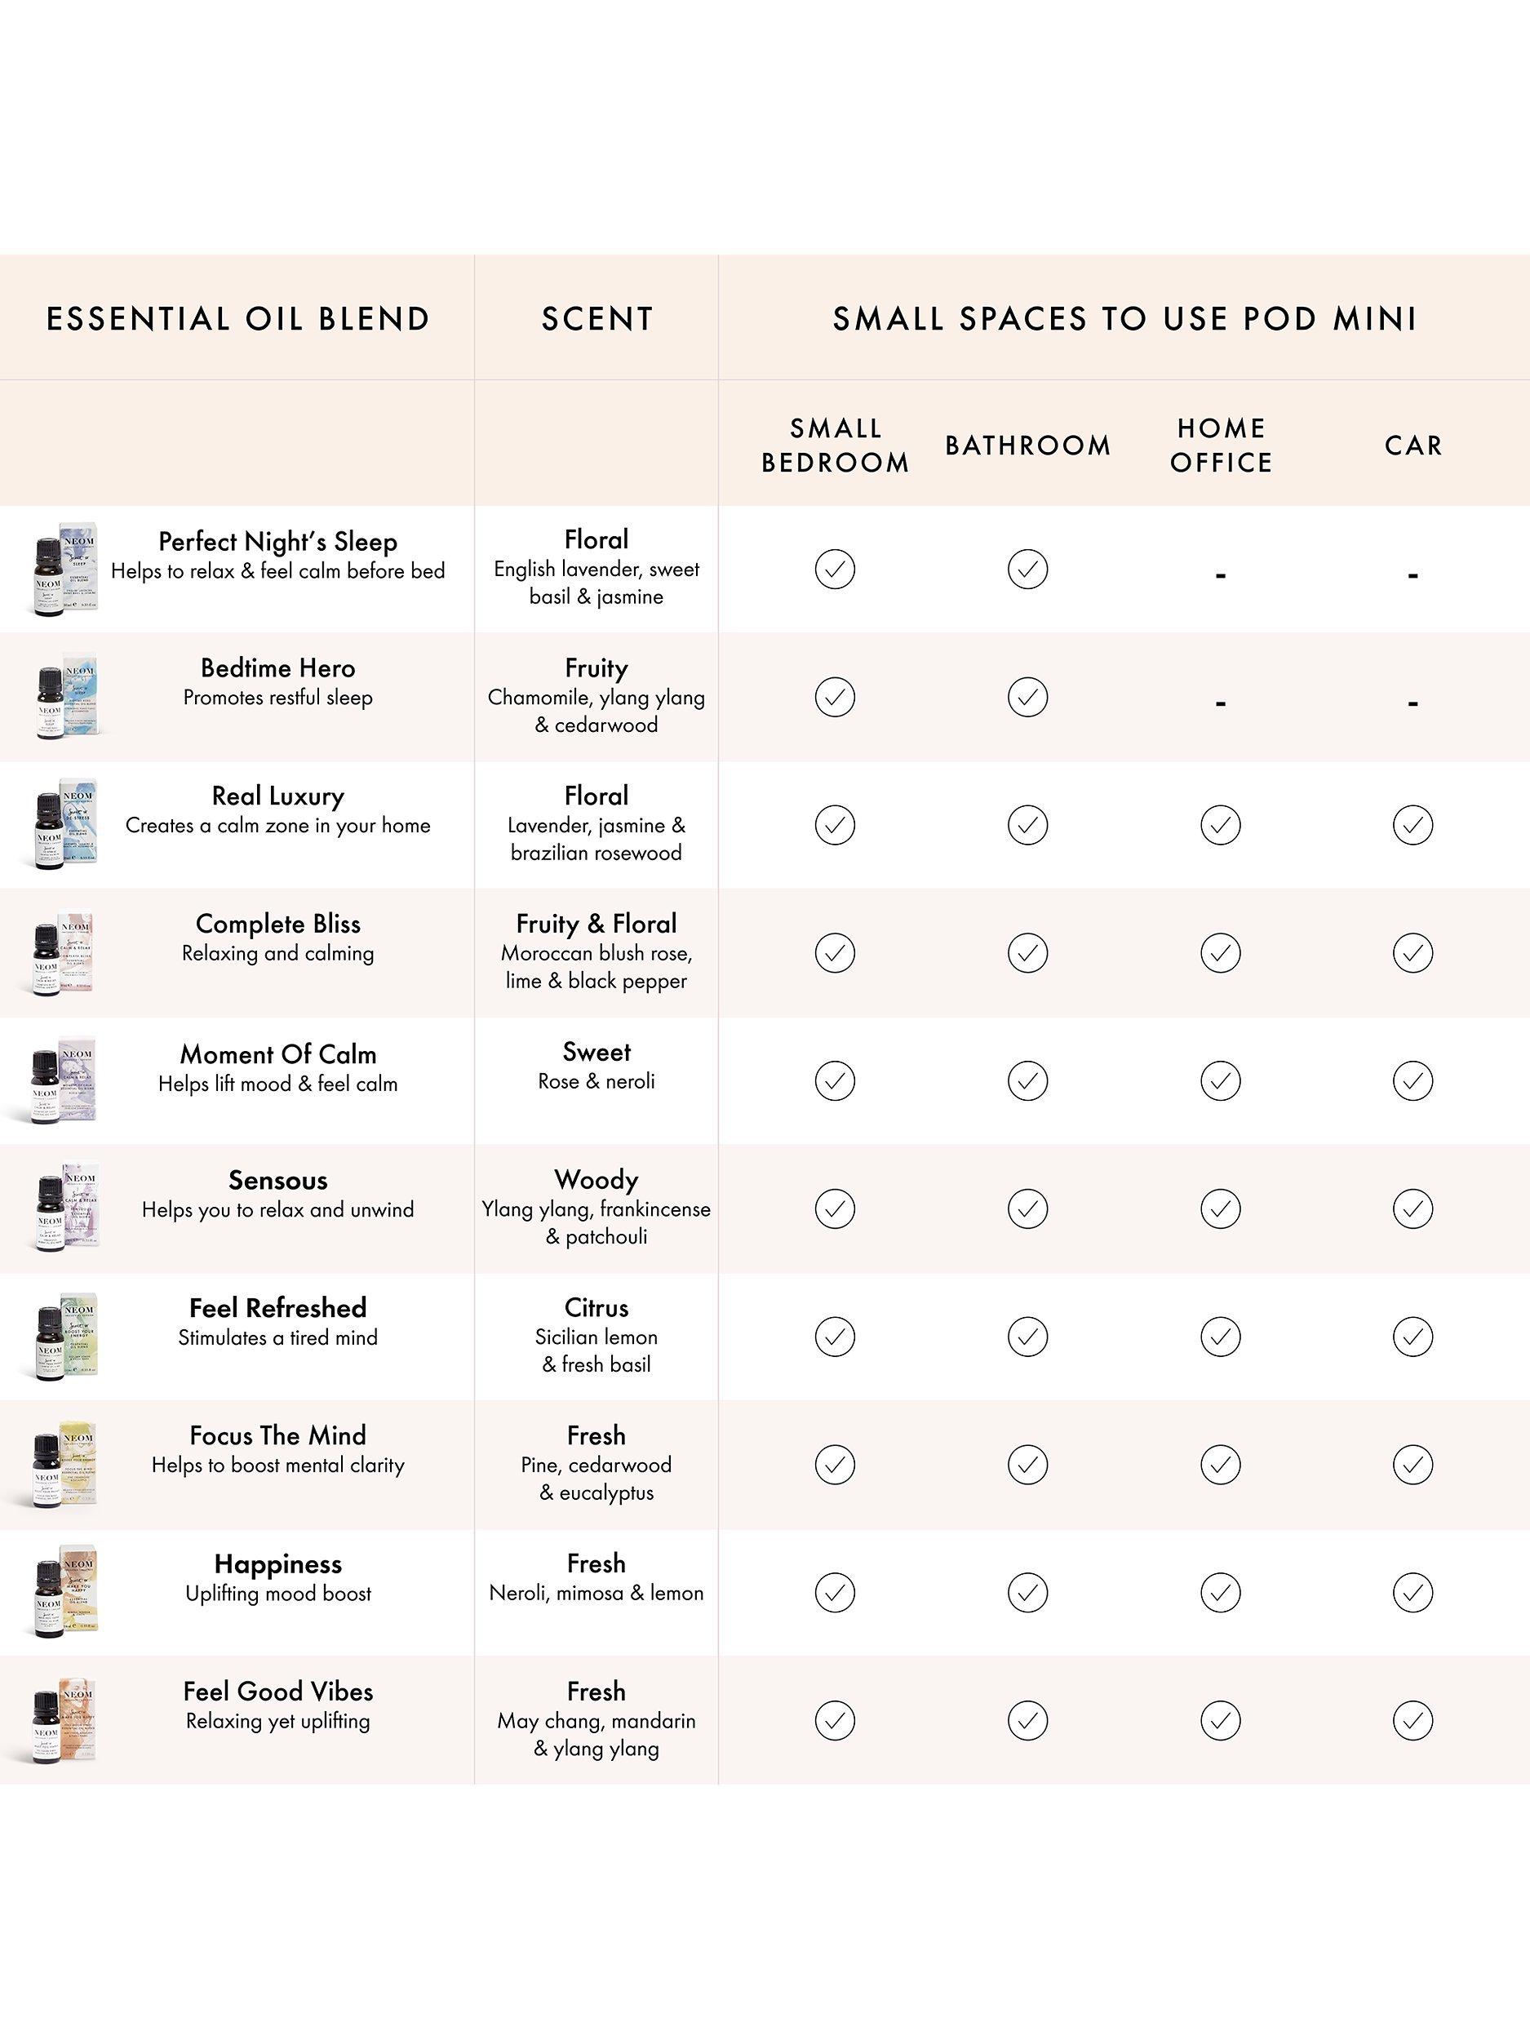Click the Essential Oil Blend heading
1530x2040 pixels.
(x=238, y=319)
